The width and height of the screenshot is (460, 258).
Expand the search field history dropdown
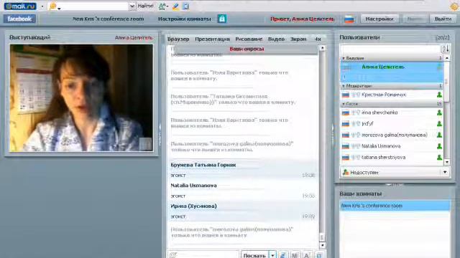click(132, 6)
